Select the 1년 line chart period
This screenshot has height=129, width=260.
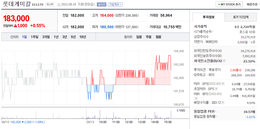click(56, 37)
